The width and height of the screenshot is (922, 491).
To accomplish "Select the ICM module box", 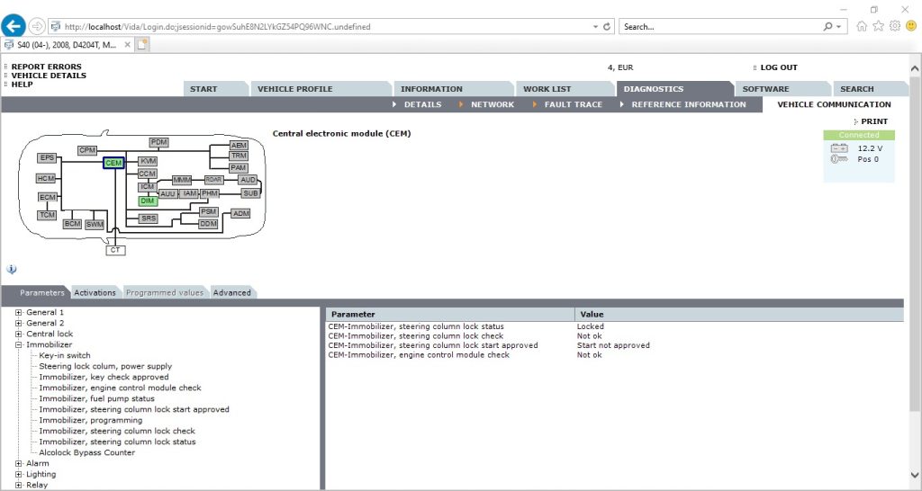I will [x=147, y=187].
